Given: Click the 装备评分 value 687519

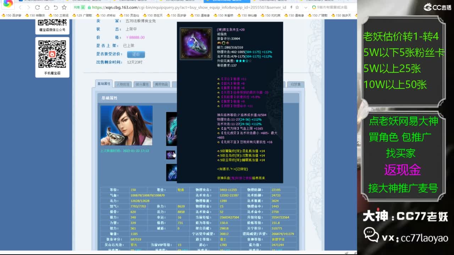Looking at the screenshot, I should (135, 239).
